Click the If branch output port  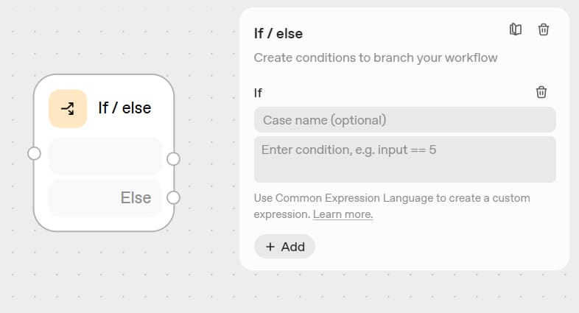pos(174,158)
